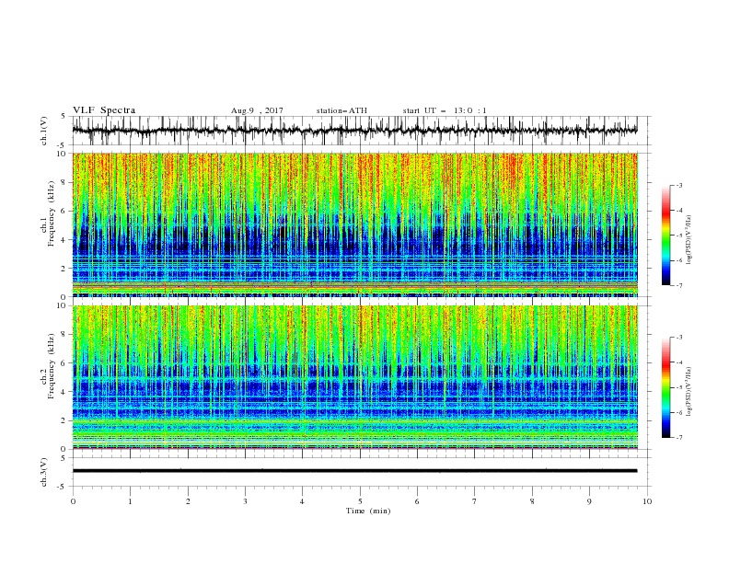The image size is (729, 563).
Task: Click the "start UT = 13:0 :1" text
Action: pyautogui.click(x=445, y=110)
